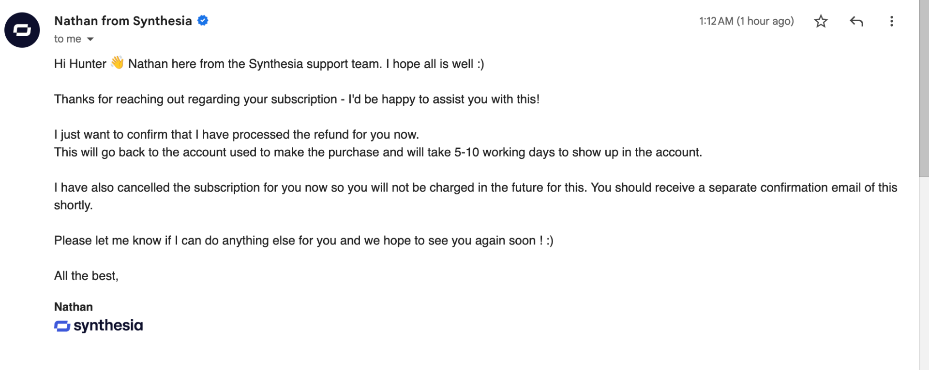Click the "synthesia" wordmark in signature

click(108, 326)
